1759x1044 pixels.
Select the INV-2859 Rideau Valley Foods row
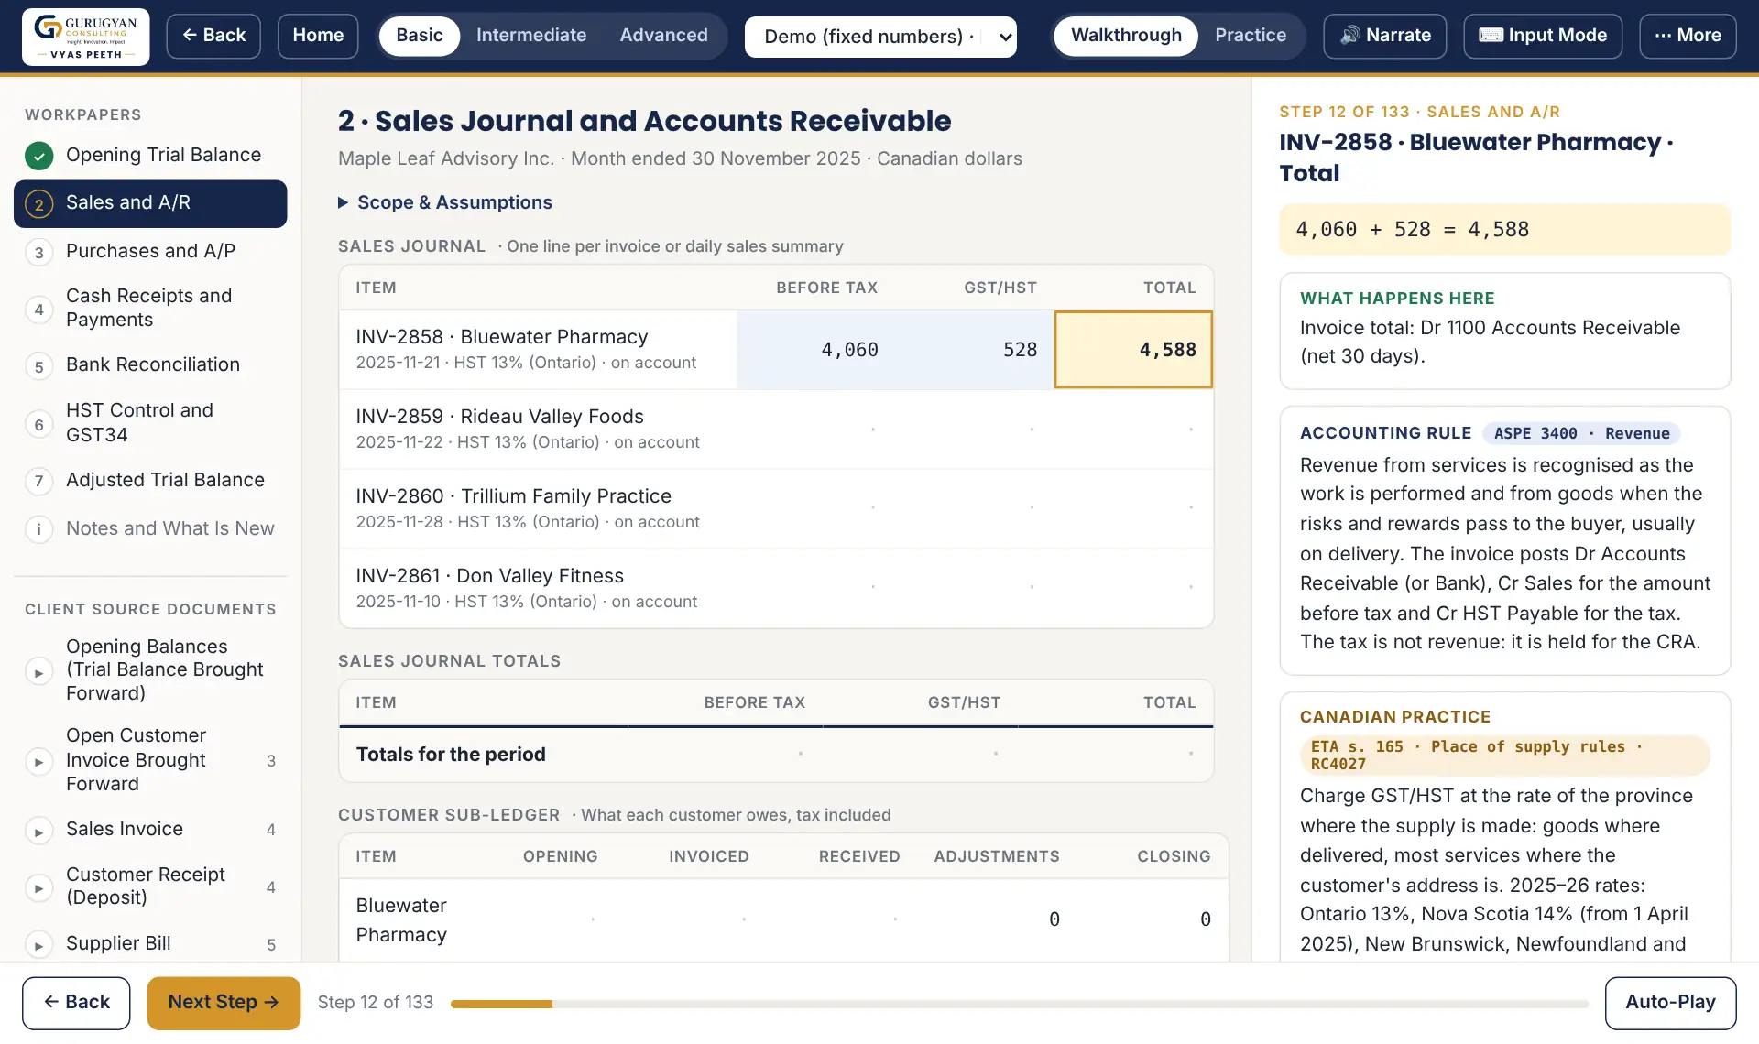[x=776, y=430]
